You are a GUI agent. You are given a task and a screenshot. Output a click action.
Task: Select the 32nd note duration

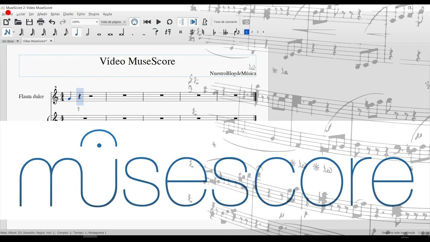point(44,32)
